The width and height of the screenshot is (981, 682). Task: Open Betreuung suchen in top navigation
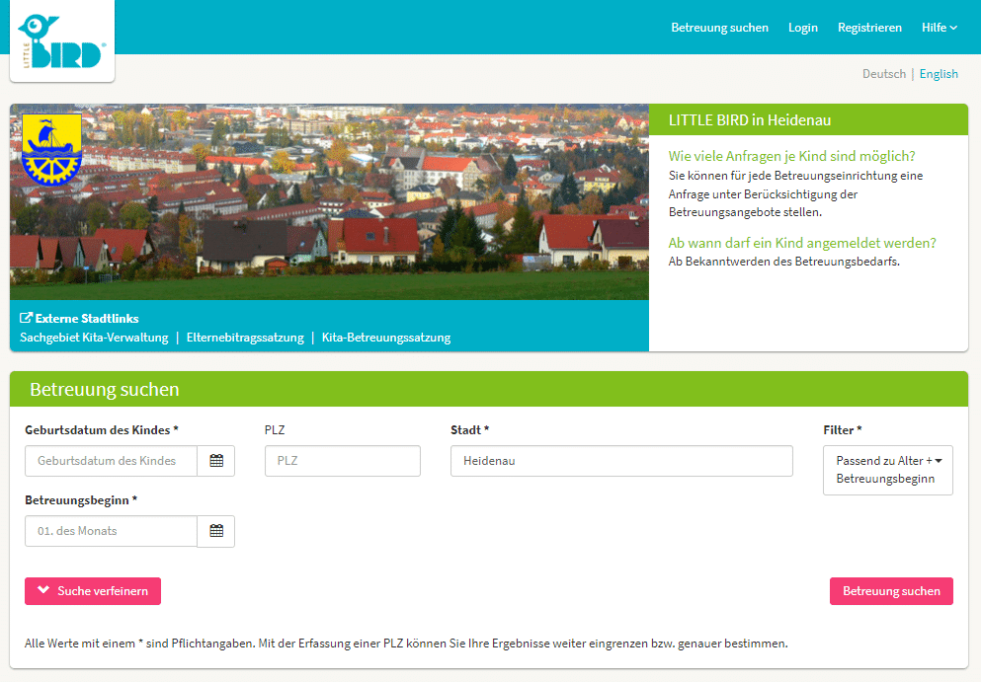coord(719,28)
